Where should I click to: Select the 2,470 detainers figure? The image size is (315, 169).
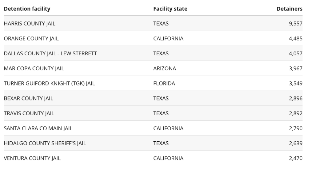click(296, 159)
